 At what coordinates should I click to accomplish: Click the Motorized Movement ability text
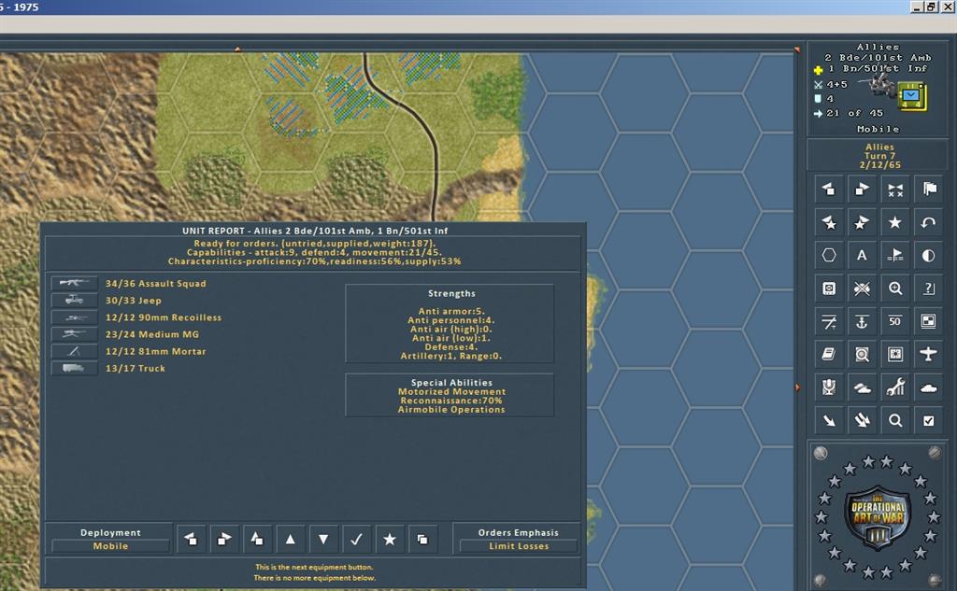tap(451, 391)
